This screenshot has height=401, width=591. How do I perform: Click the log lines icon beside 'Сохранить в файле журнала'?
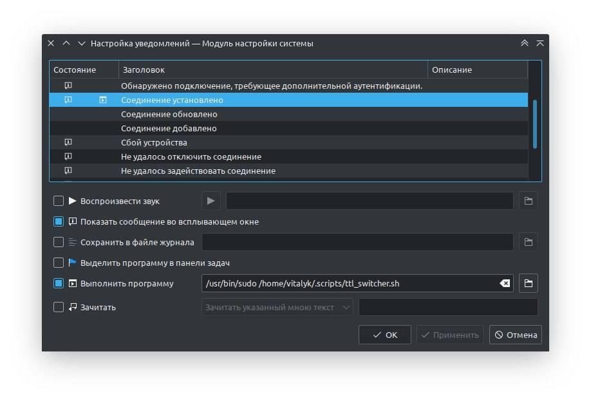point(72,242)
